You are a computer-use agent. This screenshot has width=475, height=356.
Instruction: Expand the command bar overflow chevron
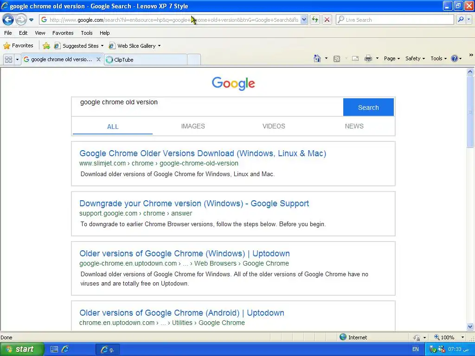[471, 55]
